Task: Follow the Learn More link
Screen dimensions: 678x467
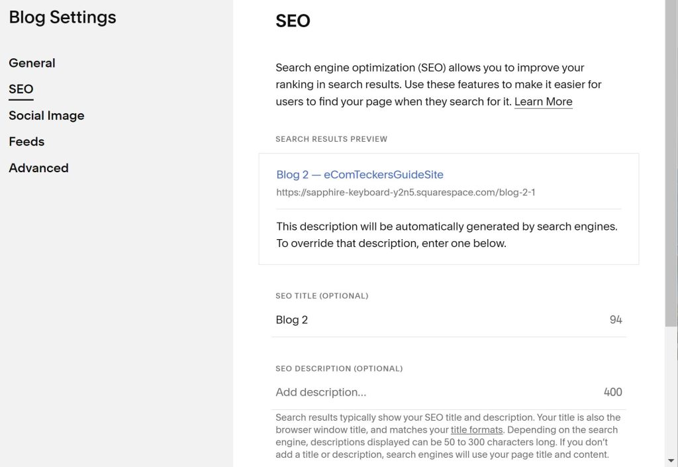Action: (x=543, y=101)
